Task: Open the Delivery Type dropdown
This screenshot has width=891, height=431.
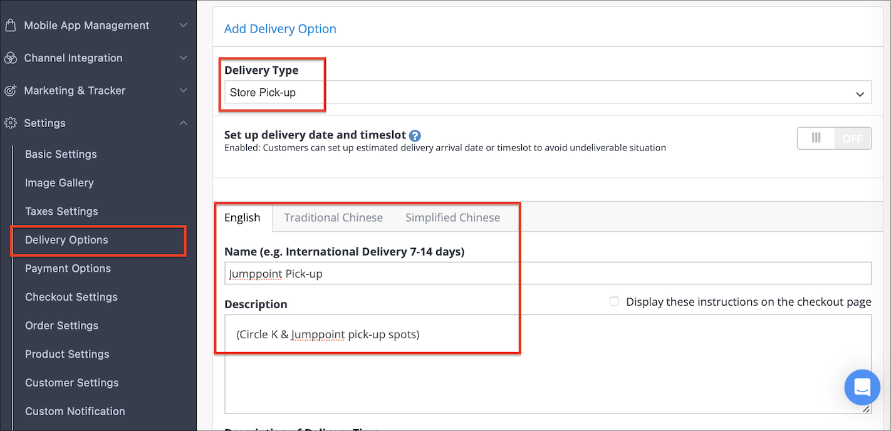Action: point(548,93)
